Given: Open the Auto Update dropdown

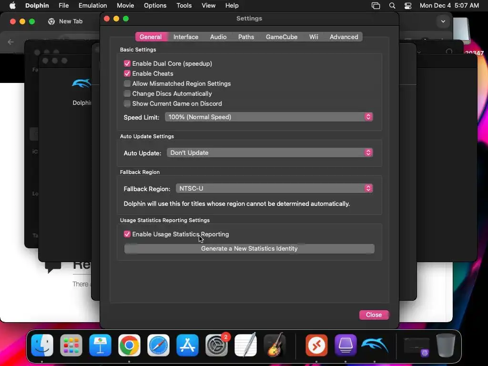Looking at the screenshot, I should [x=270, y=153].
